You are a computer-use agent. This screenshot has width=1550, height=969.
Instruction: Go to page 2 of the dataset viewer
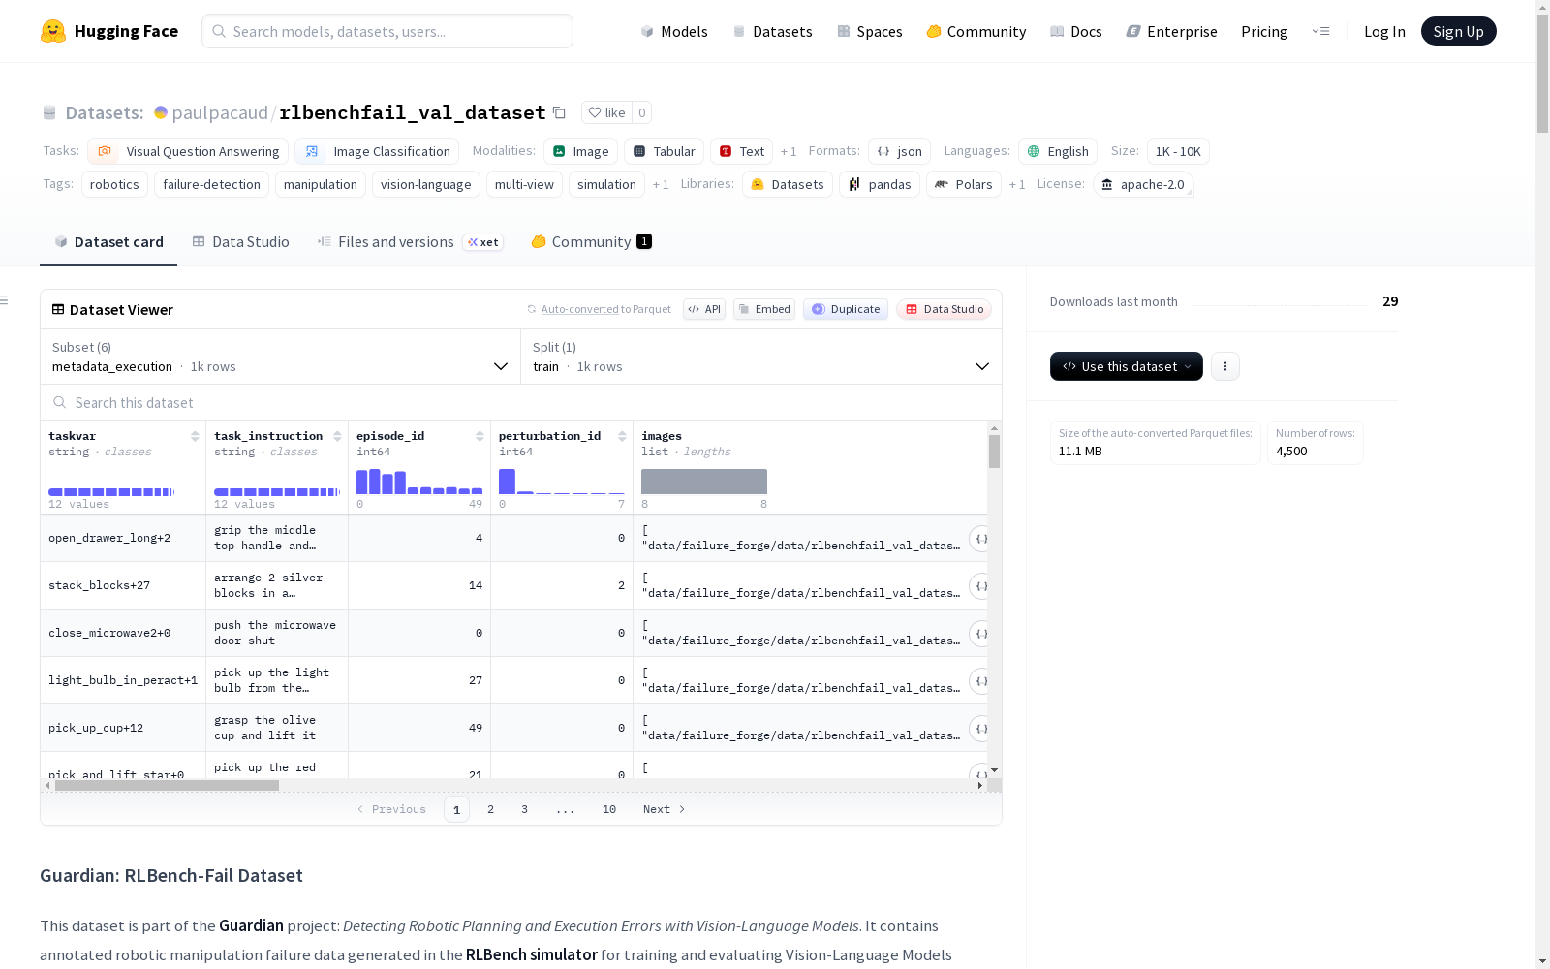click(491, 809)
